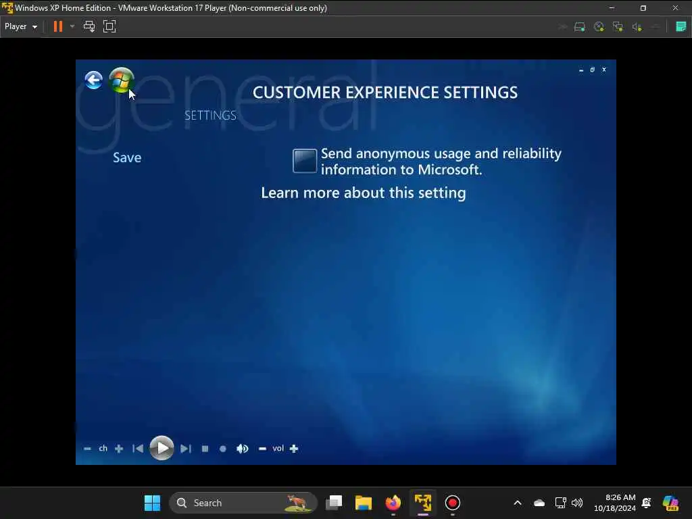This screenshot has width=692, height=519.
Task: Open the VMware Player menu
Action: click(x=21, y=26)
